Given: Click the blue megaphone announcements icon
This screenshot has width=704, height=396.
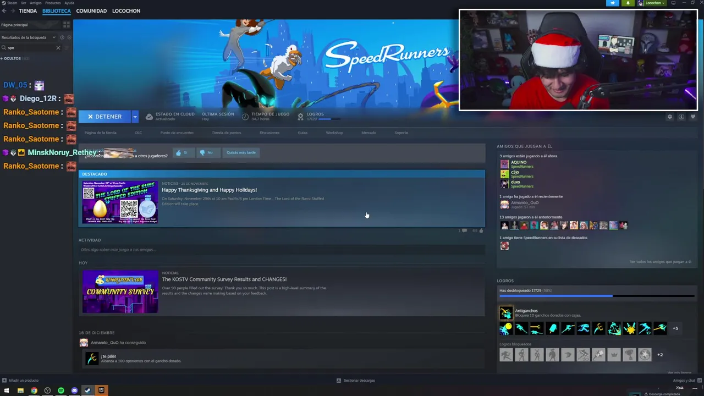Looking at the screenshot, I should [613, 3].
